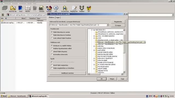This screenshot has height=98, width=175.
Task: Start Víruskeresés from the toolbar
Action: tap(65, 9)
